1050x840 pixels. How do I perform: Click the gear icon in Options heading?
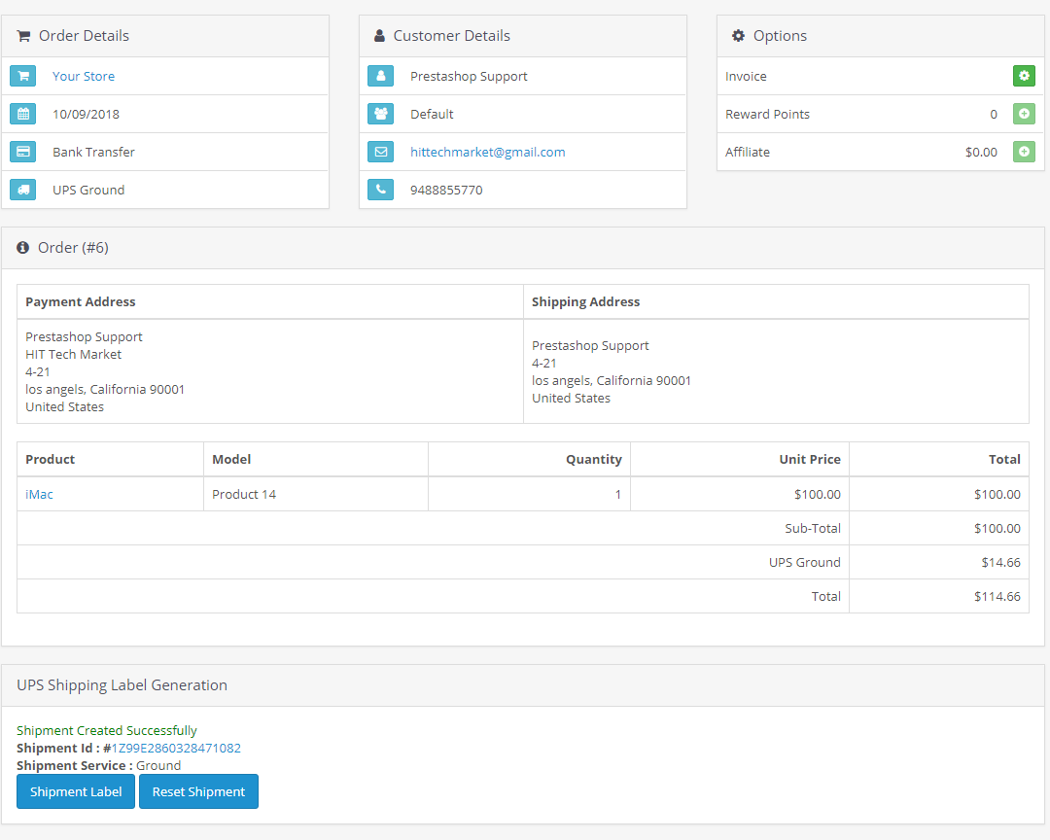[x=738, y=36]
